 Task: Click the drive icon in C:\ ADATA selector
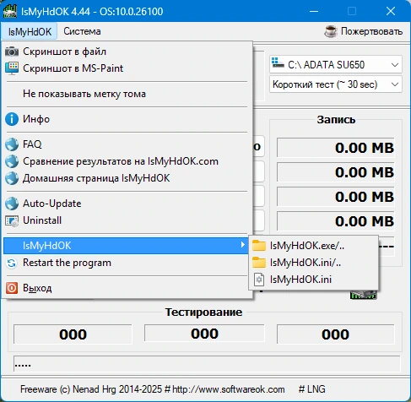point(278,63)
